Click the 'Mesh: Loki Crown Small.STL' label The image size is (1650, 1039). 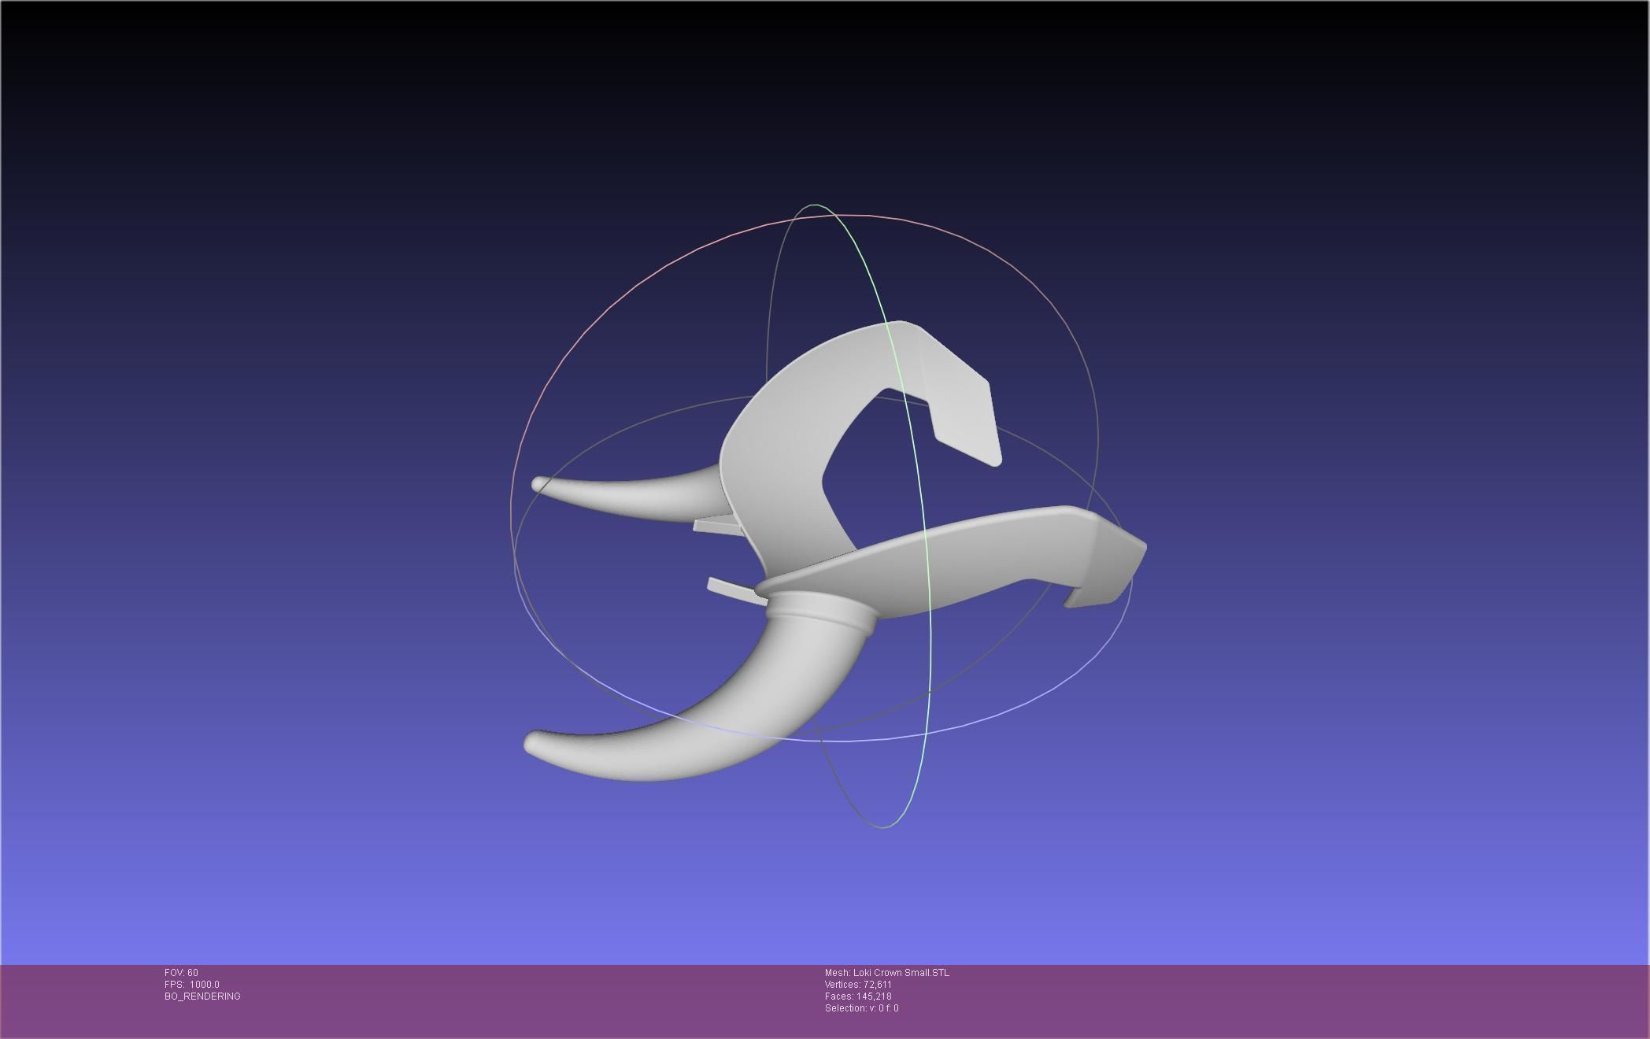[x=887, y=973]
